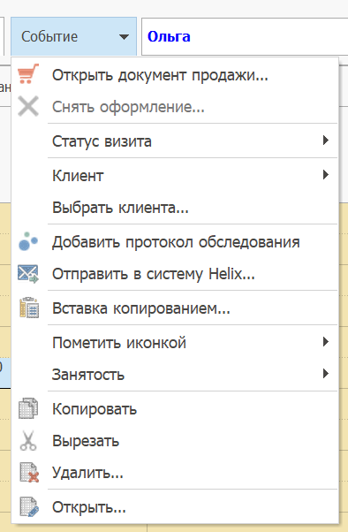
Task: Select the Снять оформление… menu entry
Action: click(175, 107)
